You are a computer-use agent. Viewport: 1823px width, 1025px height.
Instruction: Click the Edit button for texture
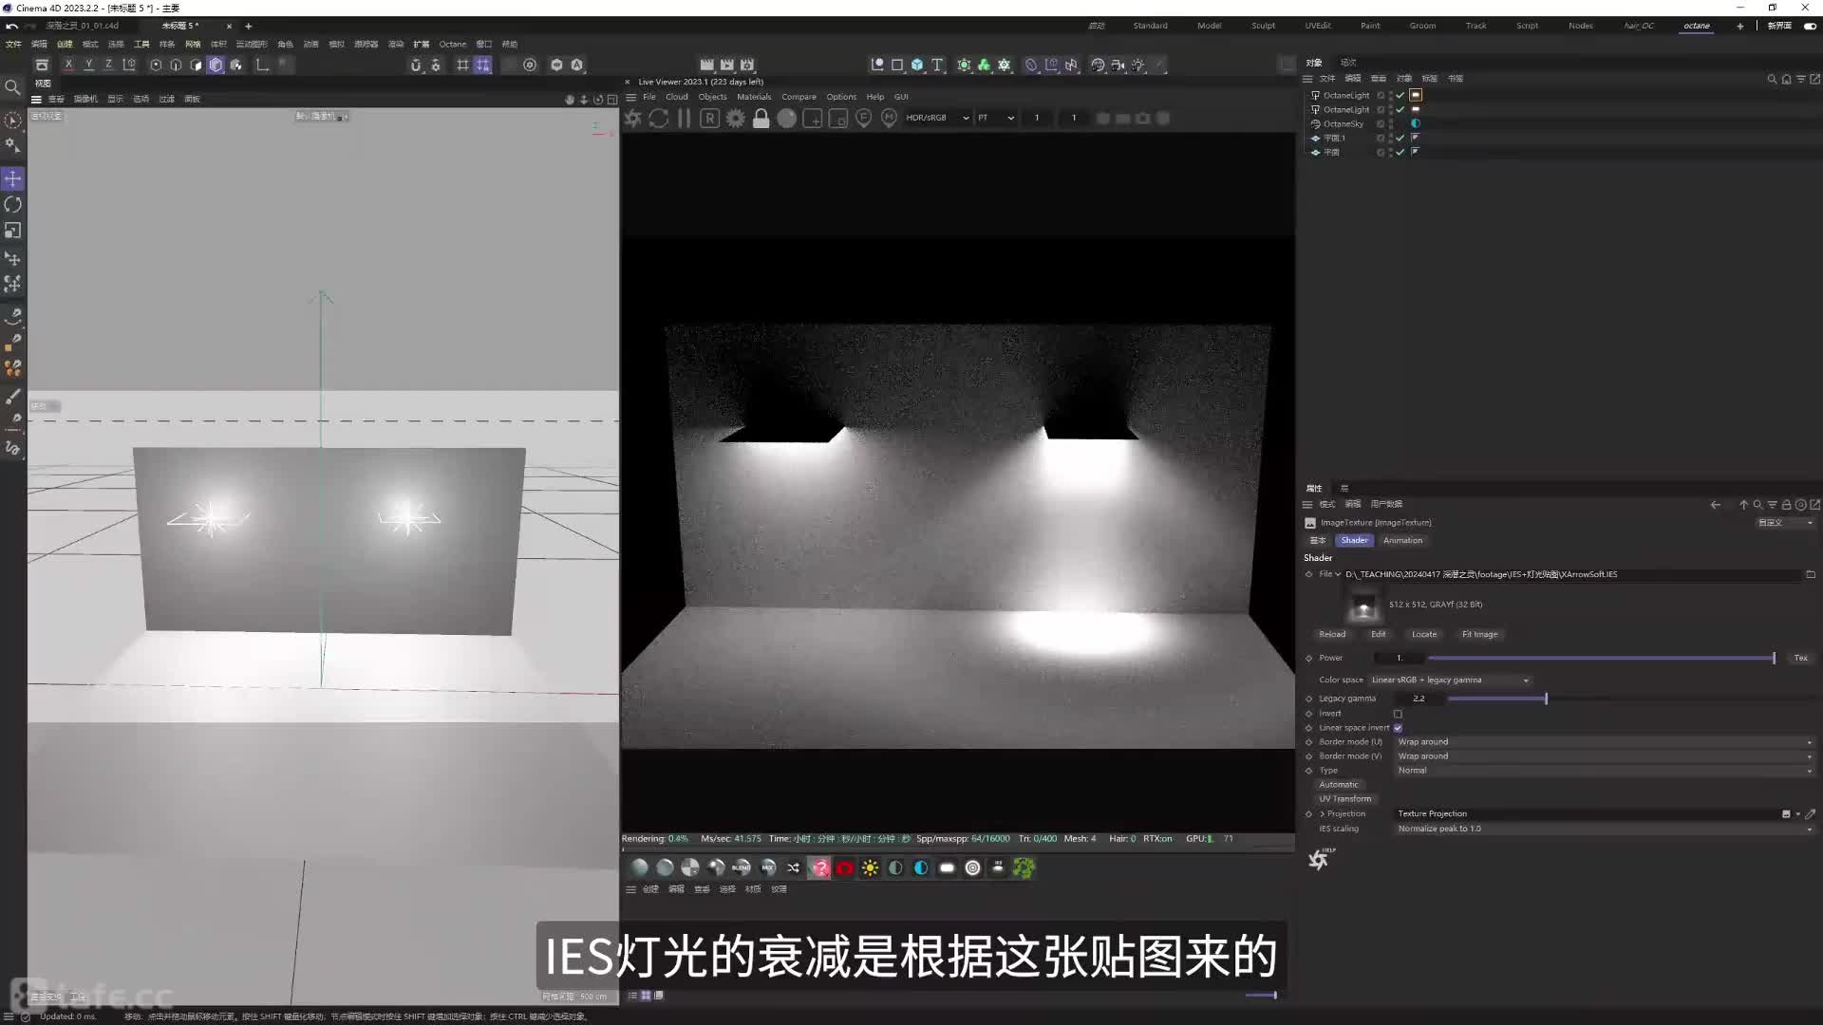1378,634
